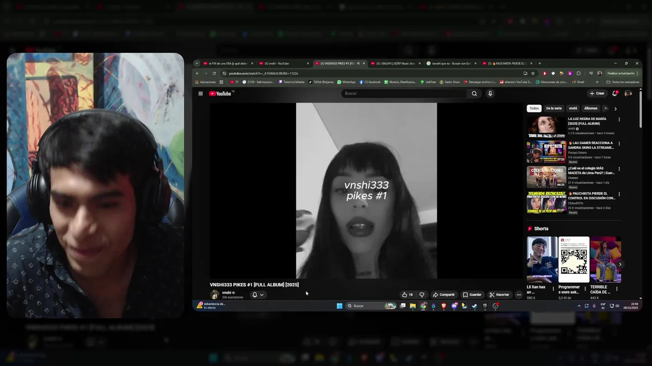Switch to 'vnshi - YouTube' browser tab
Image resolution: width=652 pixels, height=366 pixels.
[284, 64]
